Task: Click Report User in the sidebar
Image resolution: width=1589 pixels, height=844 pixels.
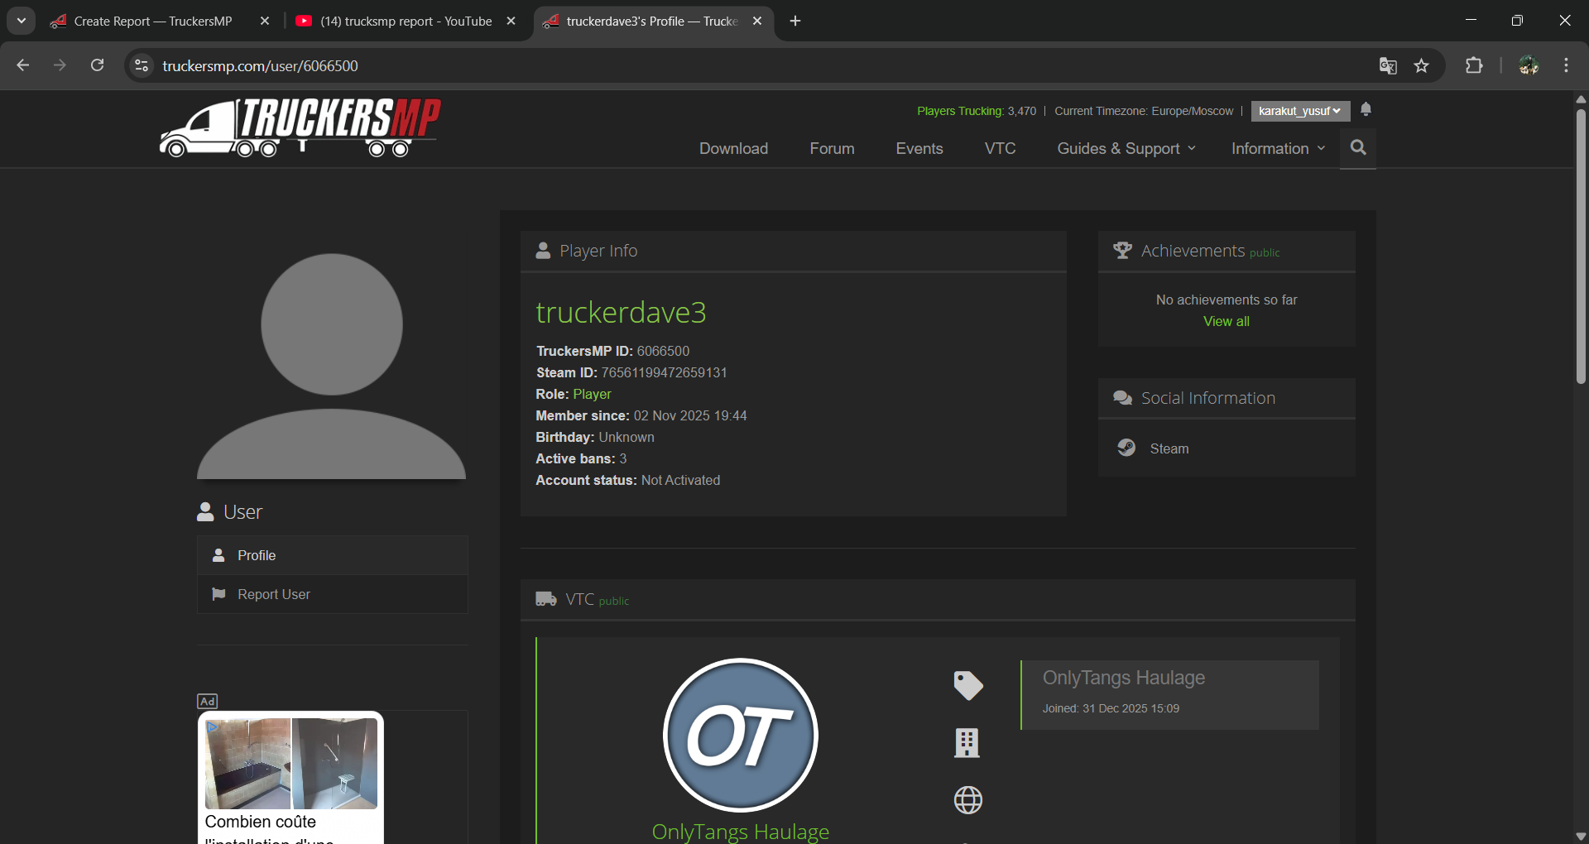Action: point(333,594)
